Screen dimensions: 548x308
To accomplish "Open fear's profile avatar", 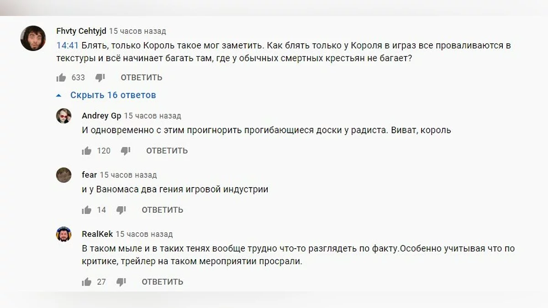I will (x=63, y=175).
